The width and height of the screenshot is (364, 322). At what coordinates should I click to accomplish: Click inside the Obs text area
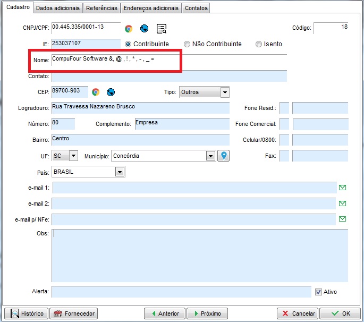click(199, 255)
